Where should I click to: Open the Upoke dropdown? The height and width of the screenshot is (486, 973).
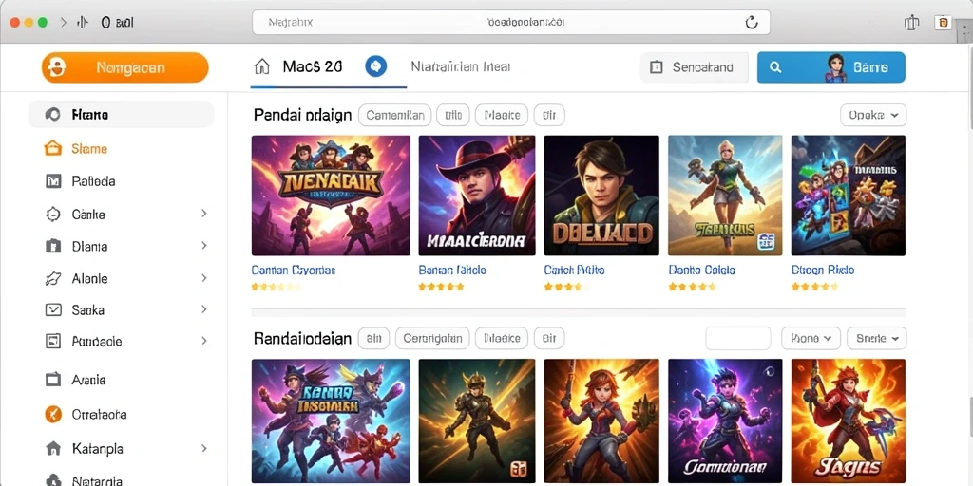pyautogui.click(x=873, y=115)
